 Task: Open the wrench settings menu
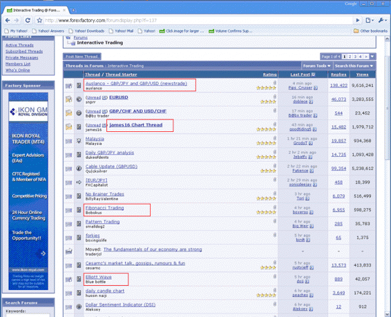pos(382,21)
